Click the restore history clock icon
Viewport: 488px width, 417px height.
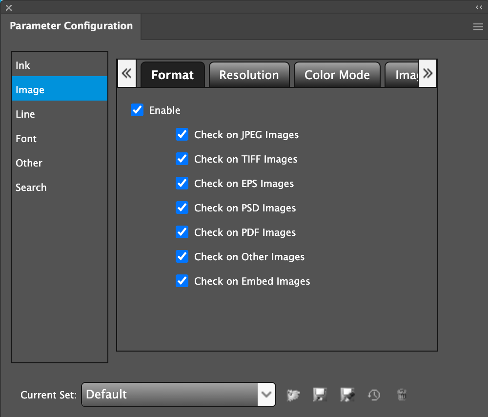click(x=374, y=395)
